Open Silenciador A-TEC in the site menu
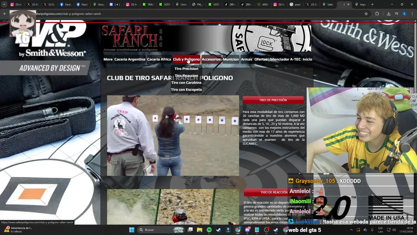This screenshot has height=235, width=417. 285,59
